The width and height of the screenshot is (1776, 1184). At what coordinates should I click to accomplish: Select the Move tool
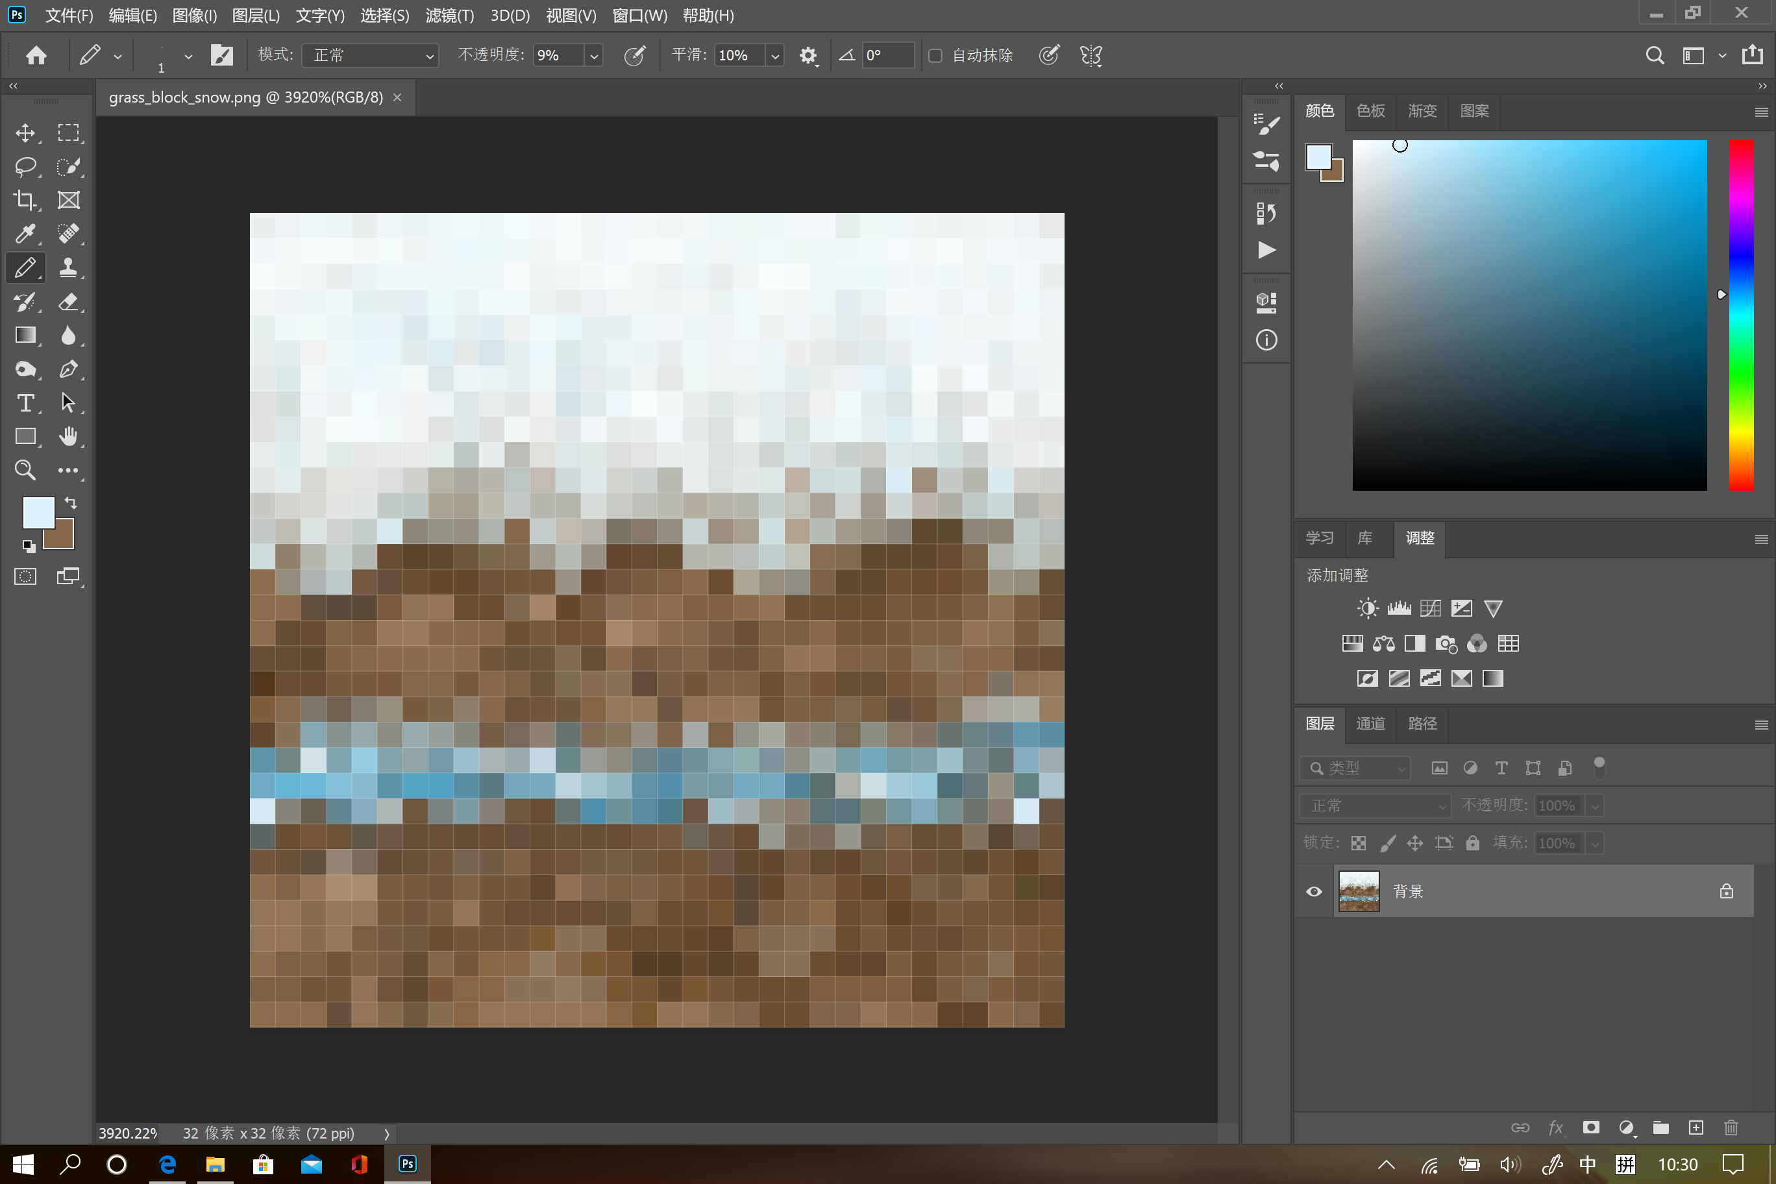tap(25, 133)
